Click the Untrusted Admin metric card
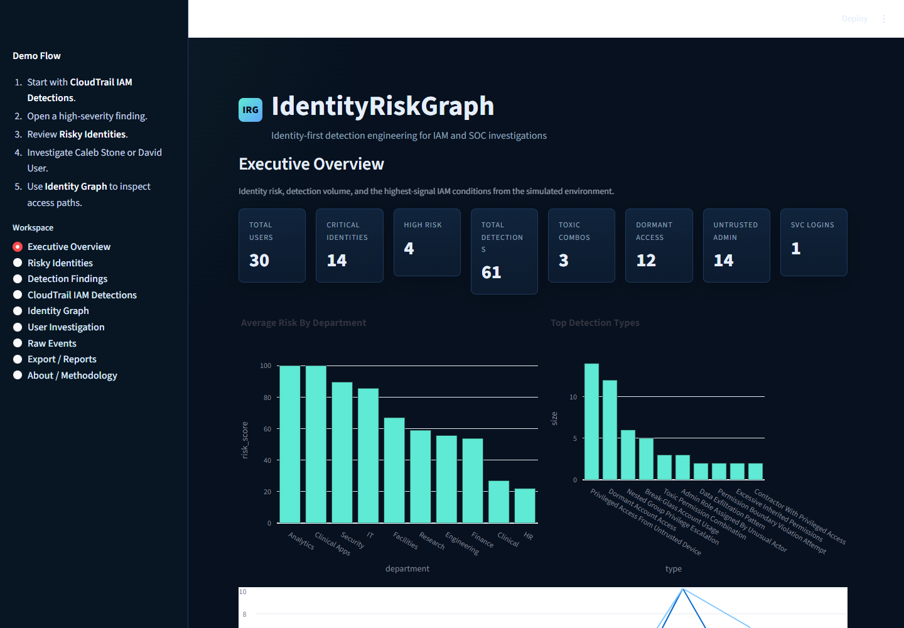This screenshot has height=628, width=904. [736, 246]
